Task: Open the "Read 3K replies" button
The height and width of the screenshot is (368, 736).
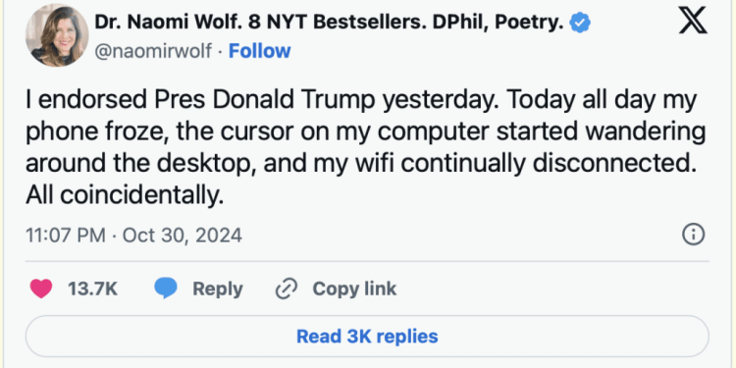Action: (367, 336)
